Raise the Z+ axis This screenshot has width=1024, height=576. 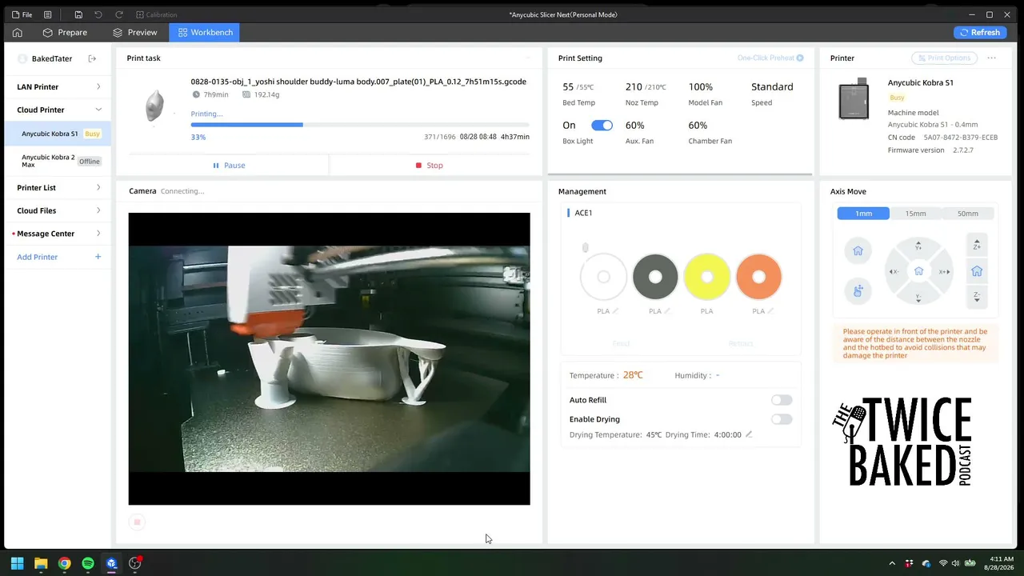(977, 245)
